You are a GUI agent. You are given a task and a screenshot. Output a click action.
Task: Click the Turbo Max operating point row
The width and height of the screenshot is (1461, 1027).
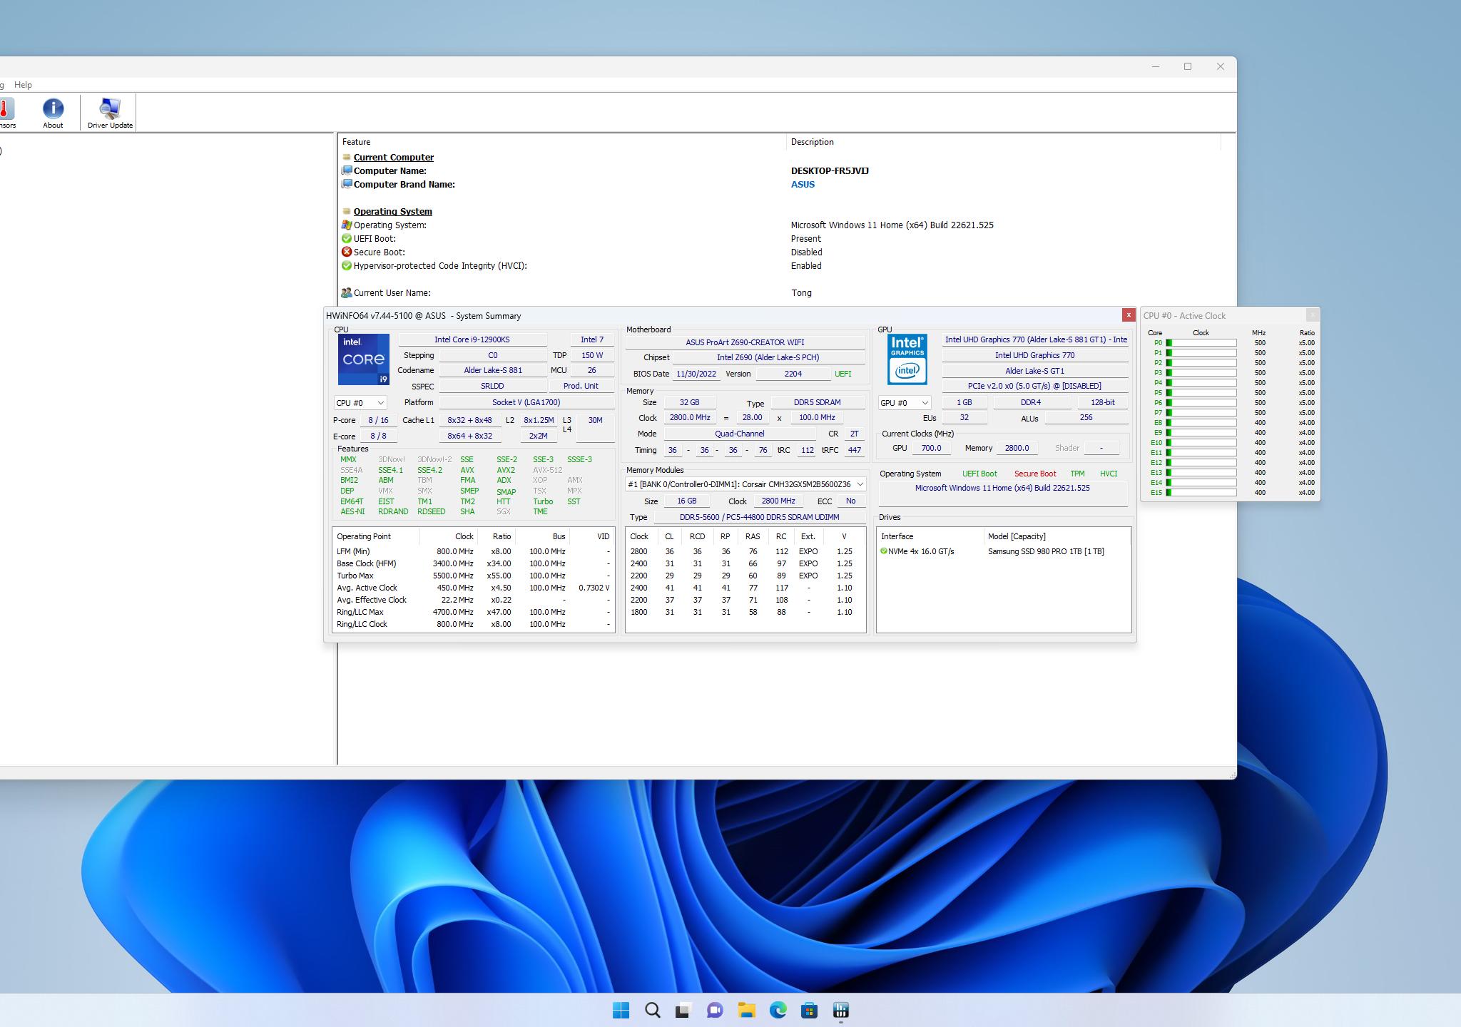tap(473, 576)
